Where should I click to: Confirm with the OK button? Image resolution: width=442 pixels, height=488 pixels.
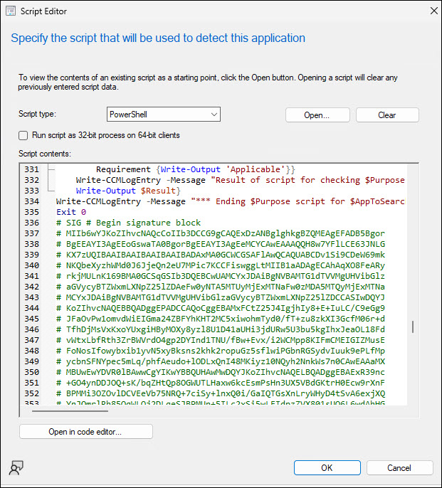[326, 468]
